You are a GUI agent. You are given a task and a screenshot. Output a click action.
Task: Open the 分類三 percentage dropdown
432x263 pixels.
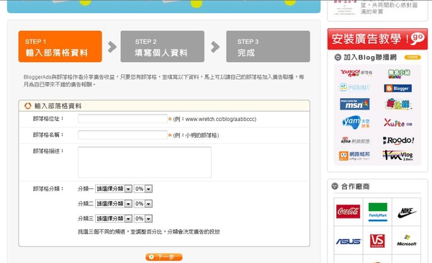point(143,218)
